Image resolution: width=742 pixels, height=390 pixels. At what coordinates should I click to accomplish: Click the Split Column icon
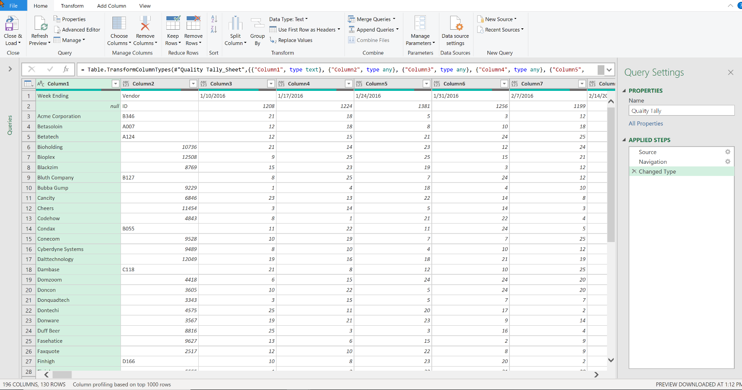(235, 23)
